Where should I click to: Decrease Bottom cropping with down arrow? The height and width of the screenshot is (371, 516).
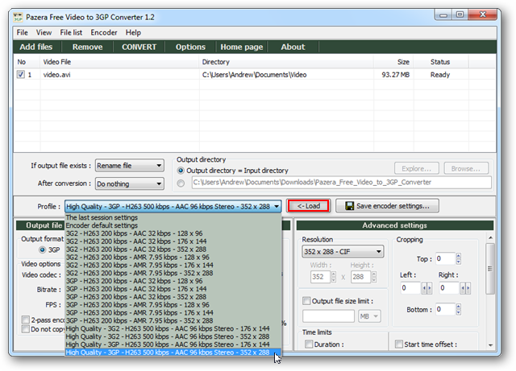click(x=459, y=312)
